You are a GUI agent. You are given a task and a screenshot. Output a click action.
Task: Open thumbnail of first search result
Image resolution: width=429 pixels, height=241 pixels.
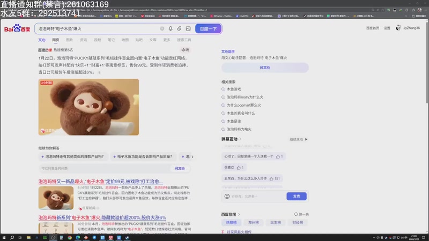(x=56, y=198)
